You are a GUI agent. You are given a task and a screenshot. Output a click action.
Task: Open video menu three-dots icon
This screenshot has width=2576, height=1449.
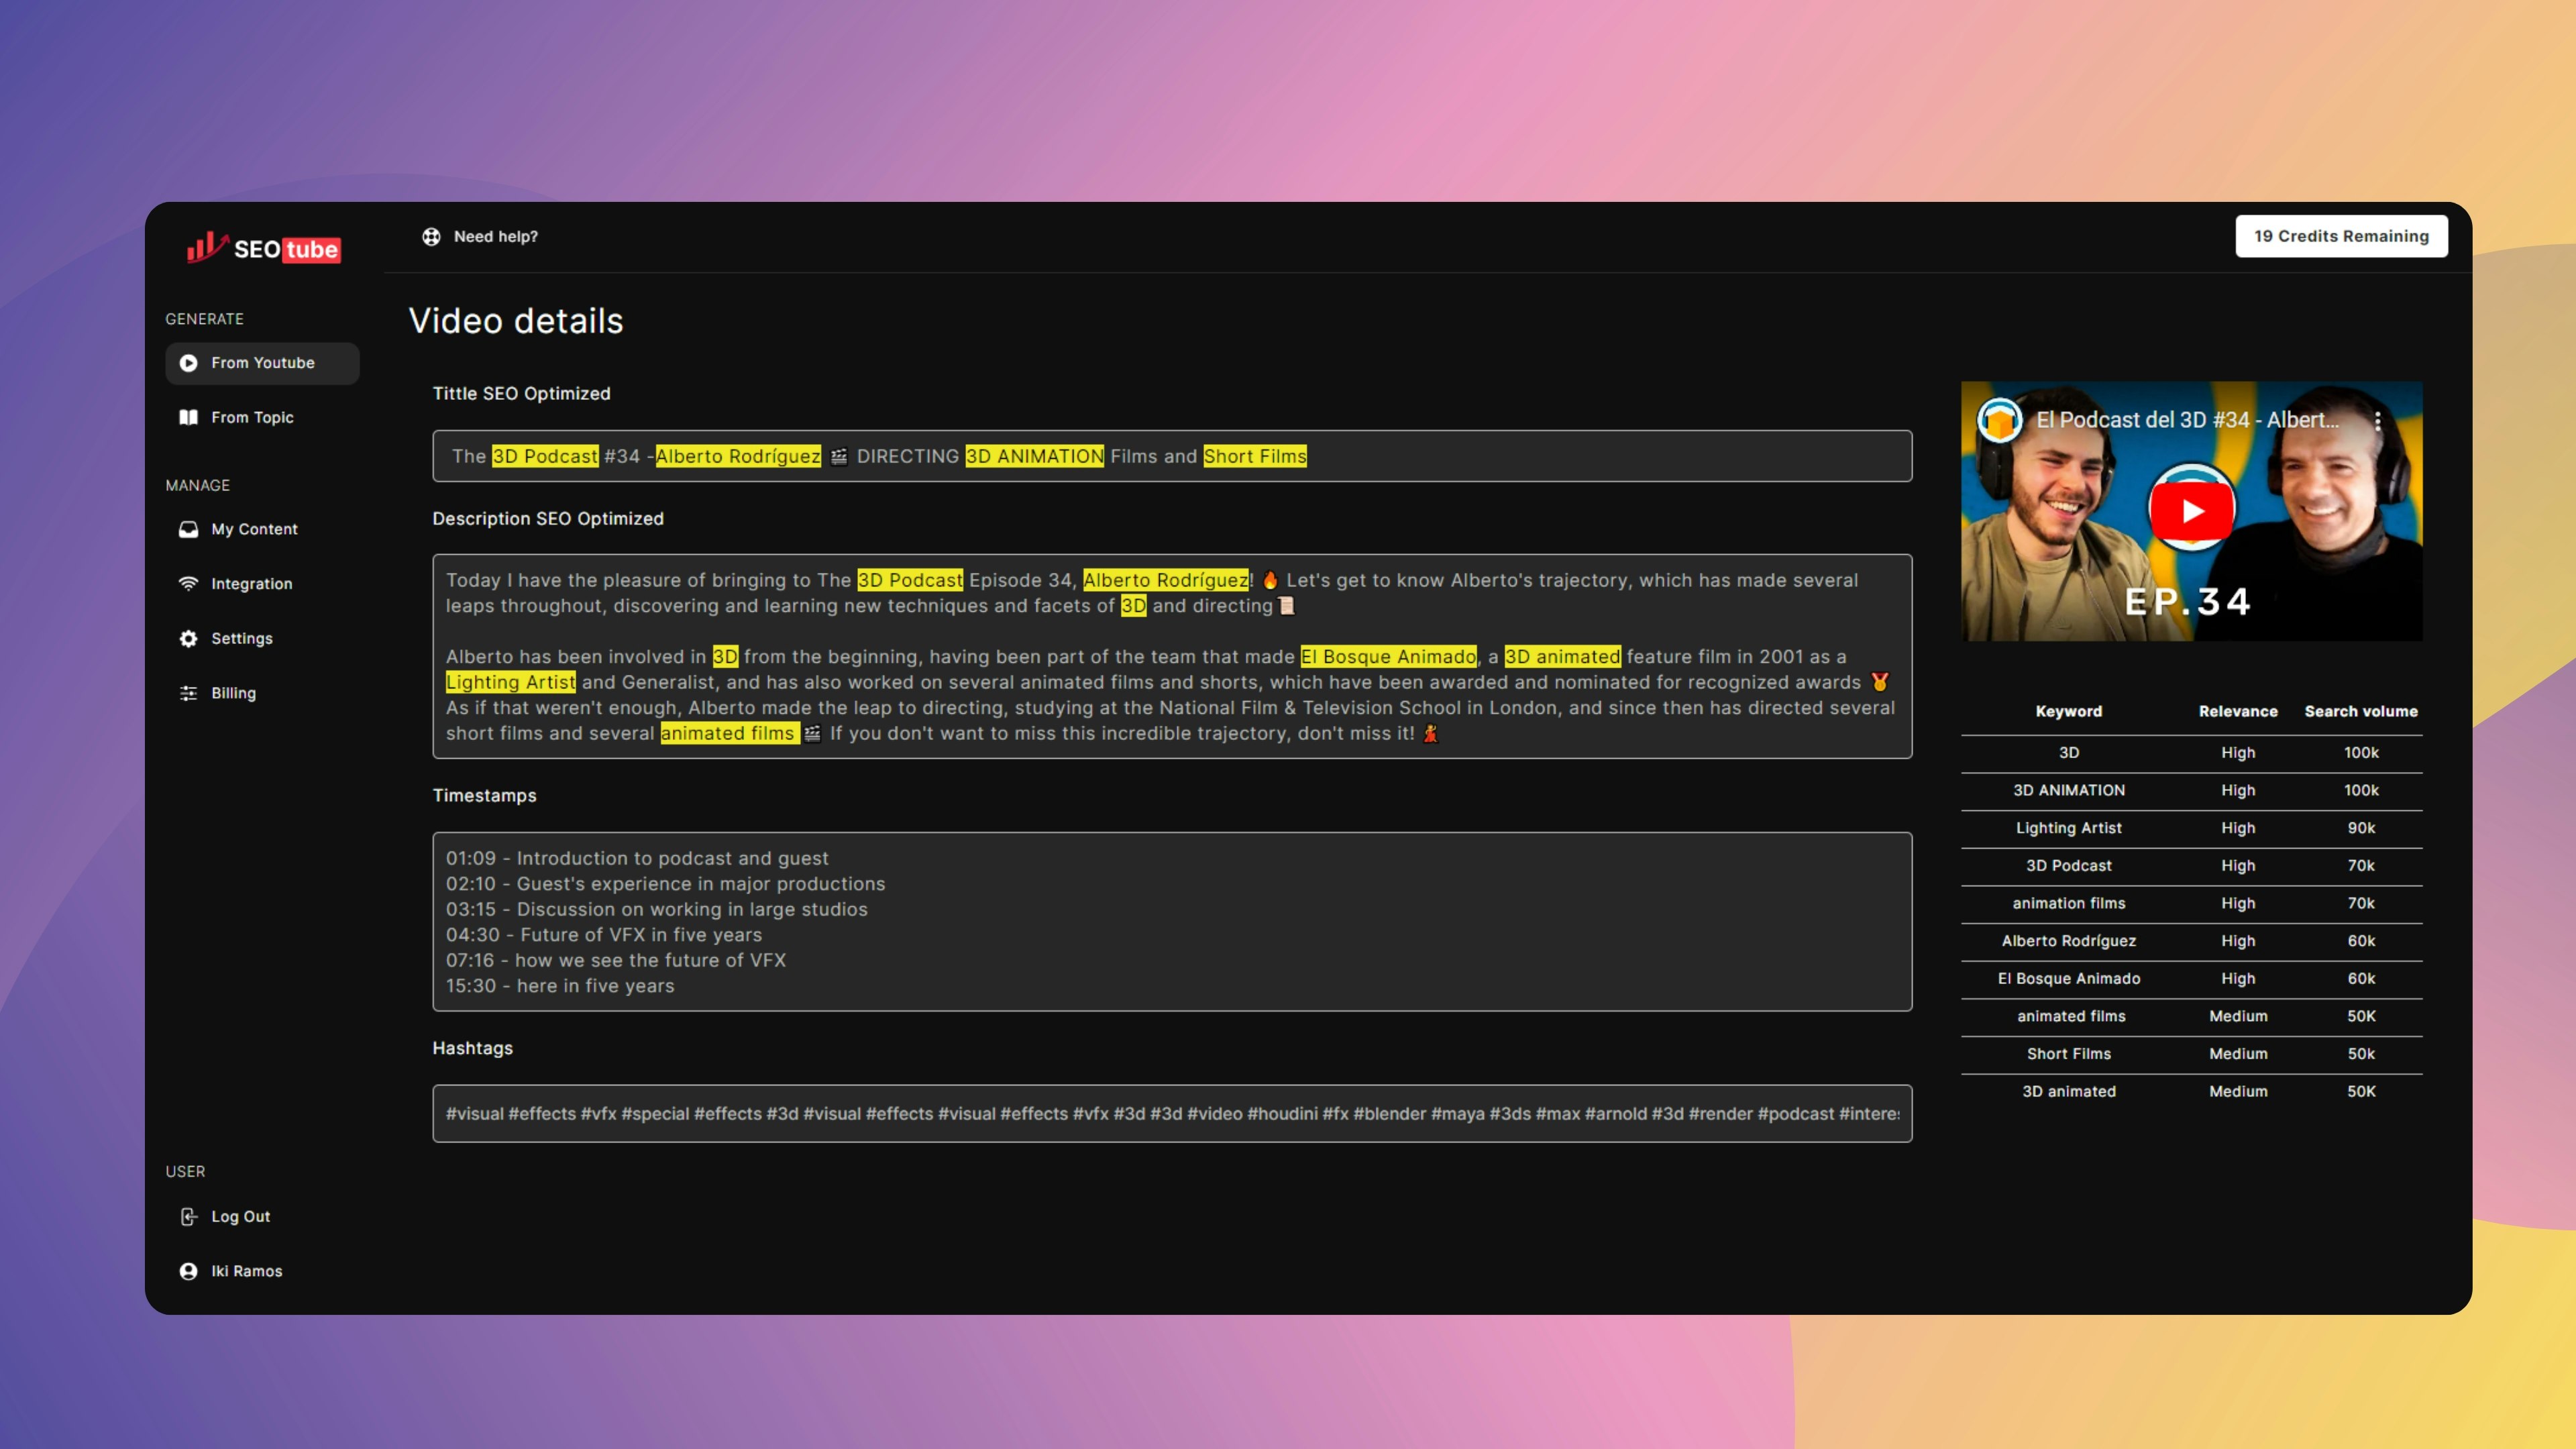(2377, 420)
